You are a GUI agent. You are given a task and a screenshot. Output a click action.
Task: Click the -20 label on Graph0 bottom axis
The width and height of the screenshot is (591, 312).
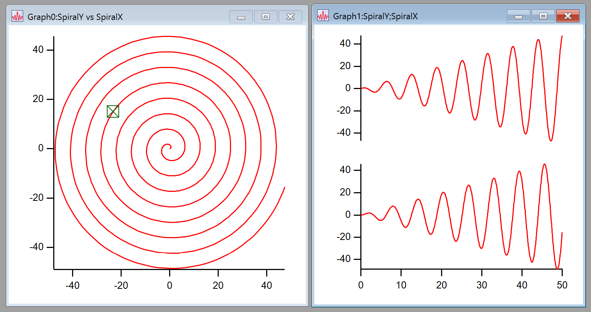pyautogui.click(x=121, y=286)
